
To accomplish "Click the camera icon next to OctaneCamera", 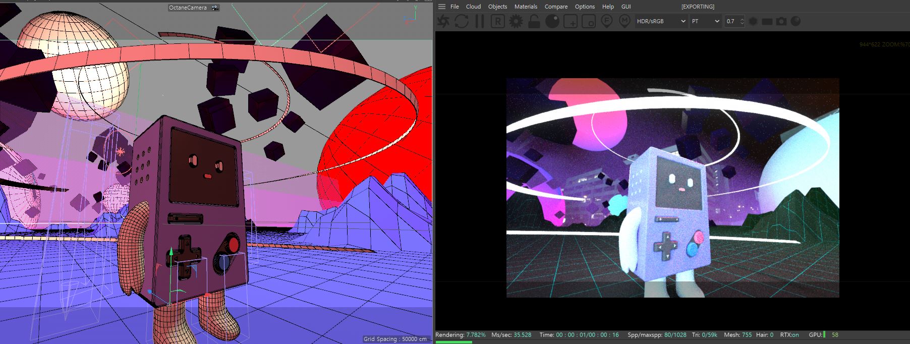I will pos(215,8).
